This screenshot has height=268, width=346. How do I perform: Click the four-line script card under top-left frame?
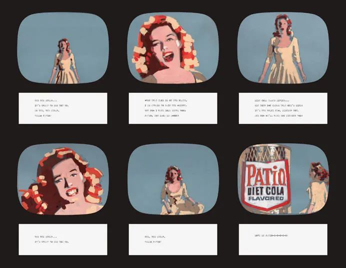(x=63, y=108)
